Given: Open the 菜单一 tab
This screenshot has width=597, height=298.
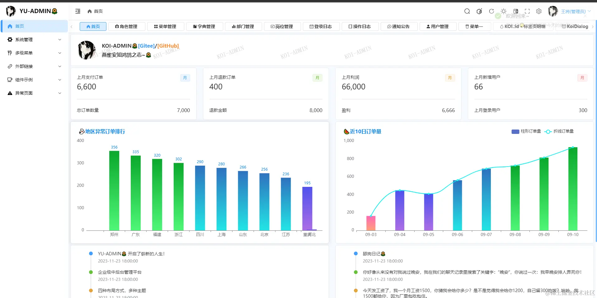Looking at the screenshot, I should (475, 26).
